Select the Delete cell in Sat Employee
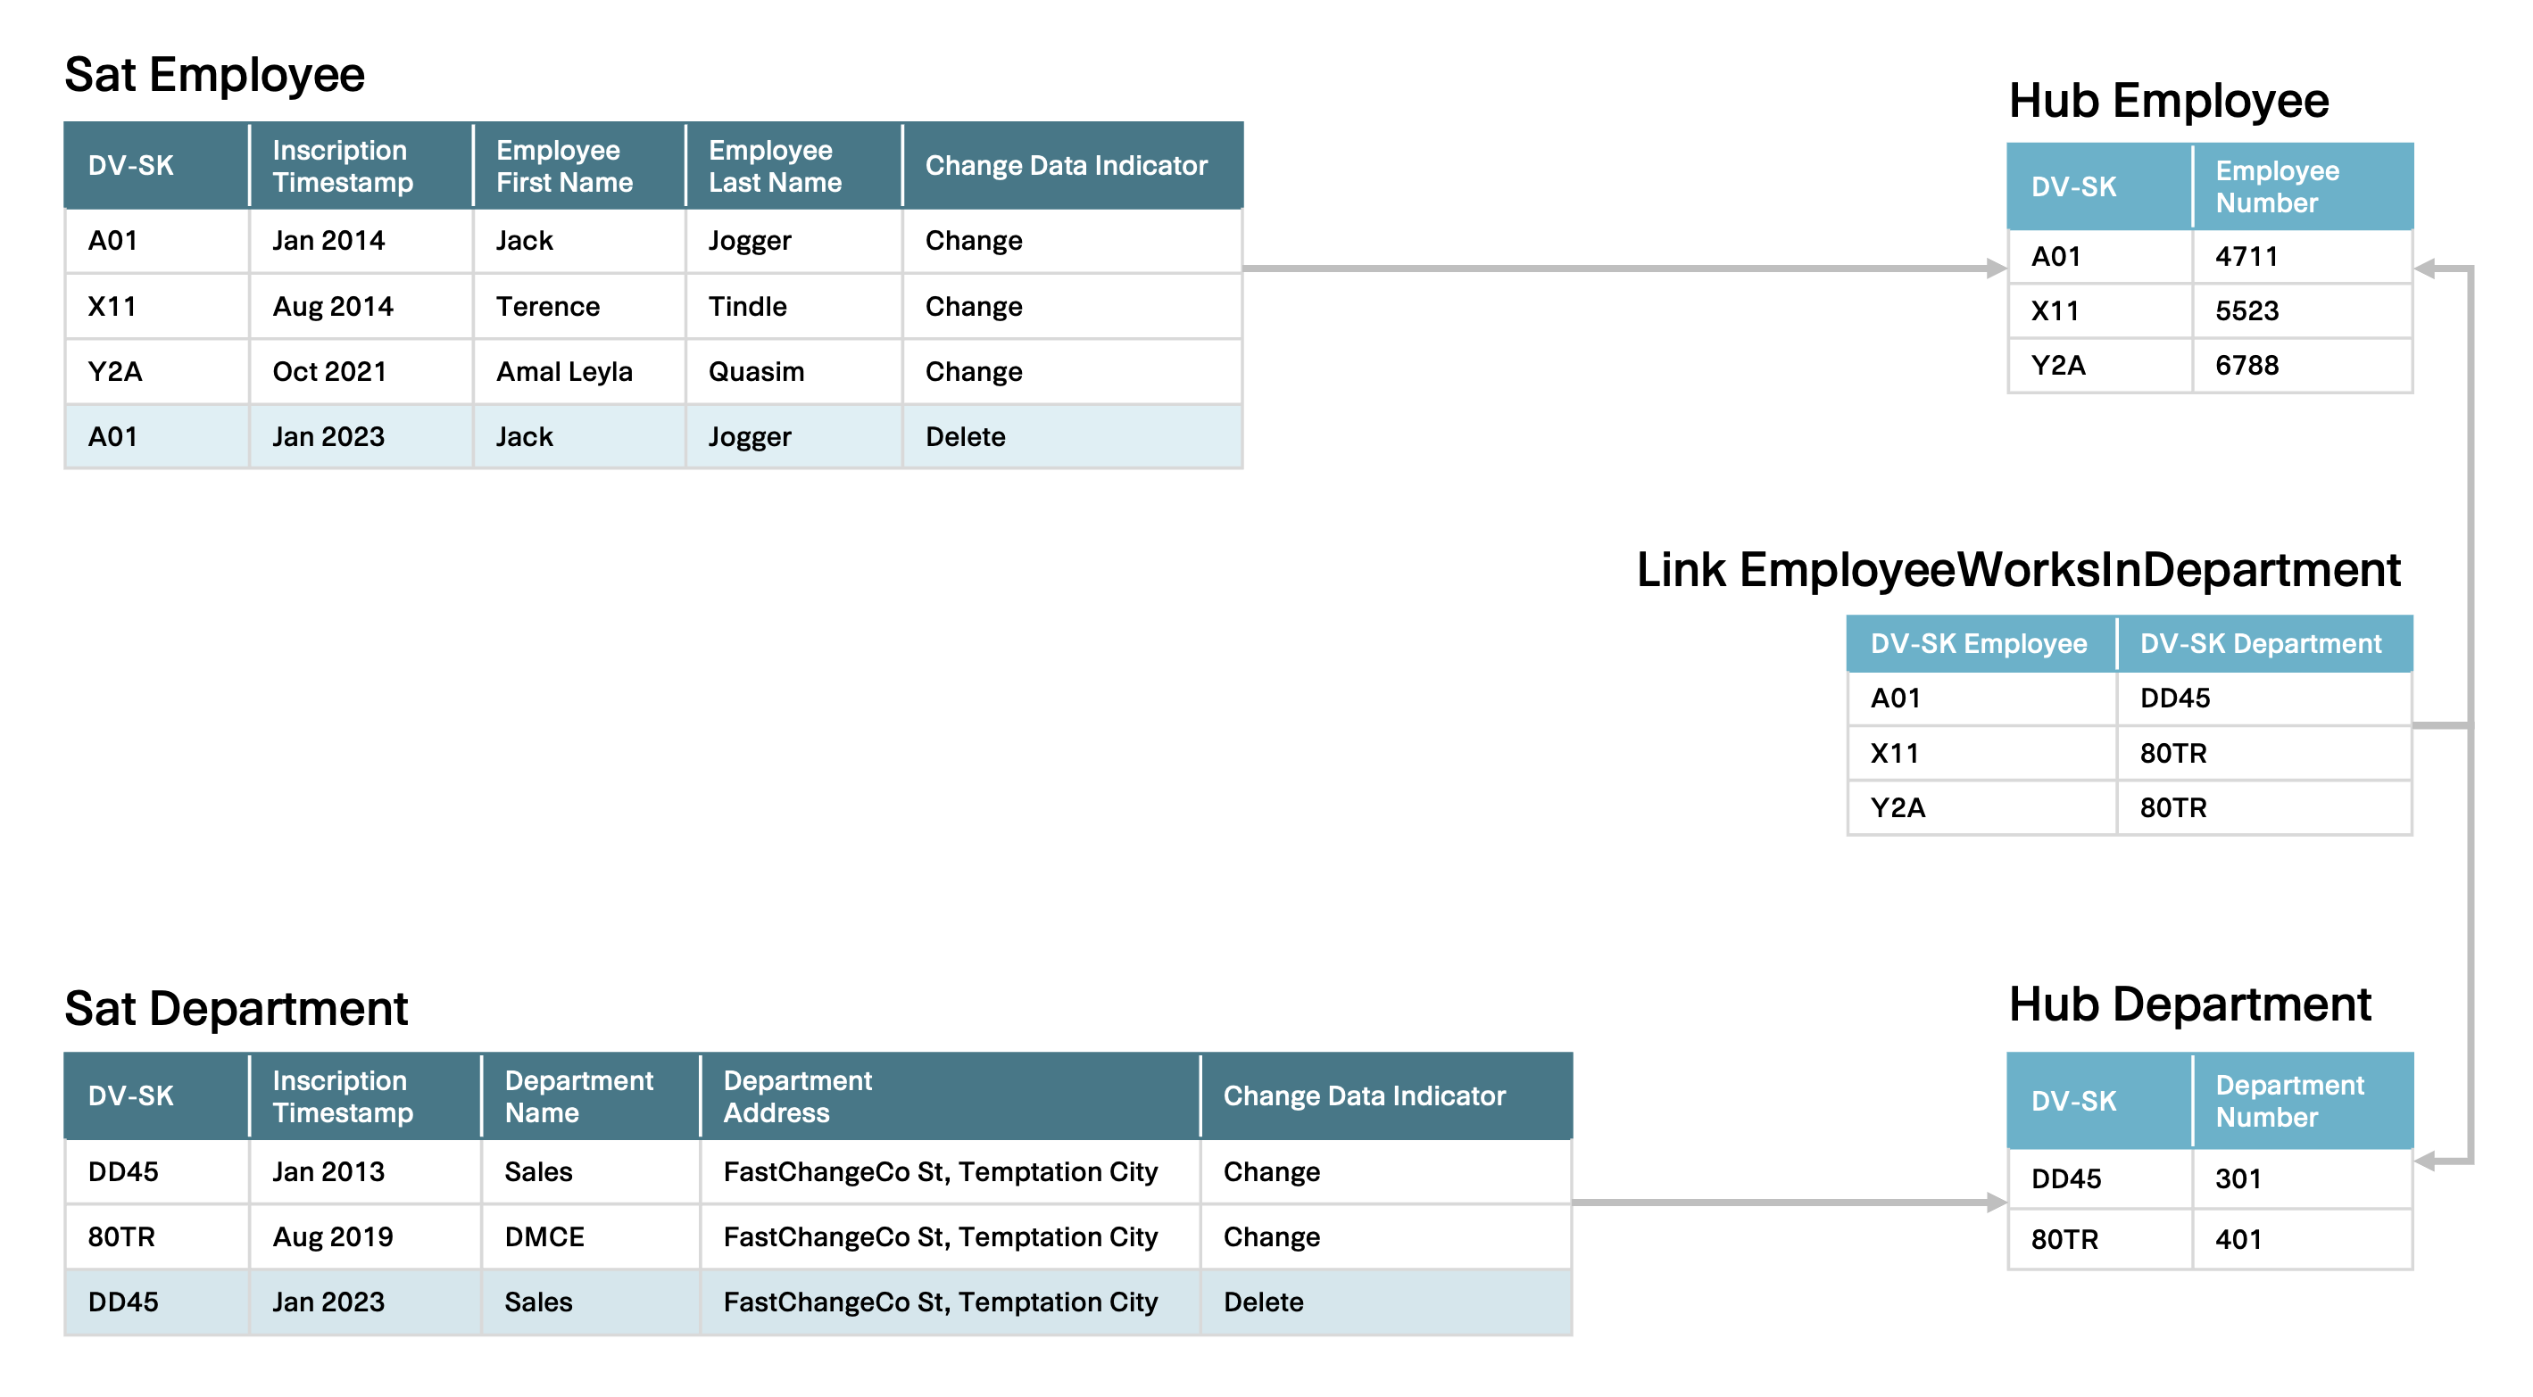 point(965,436)
